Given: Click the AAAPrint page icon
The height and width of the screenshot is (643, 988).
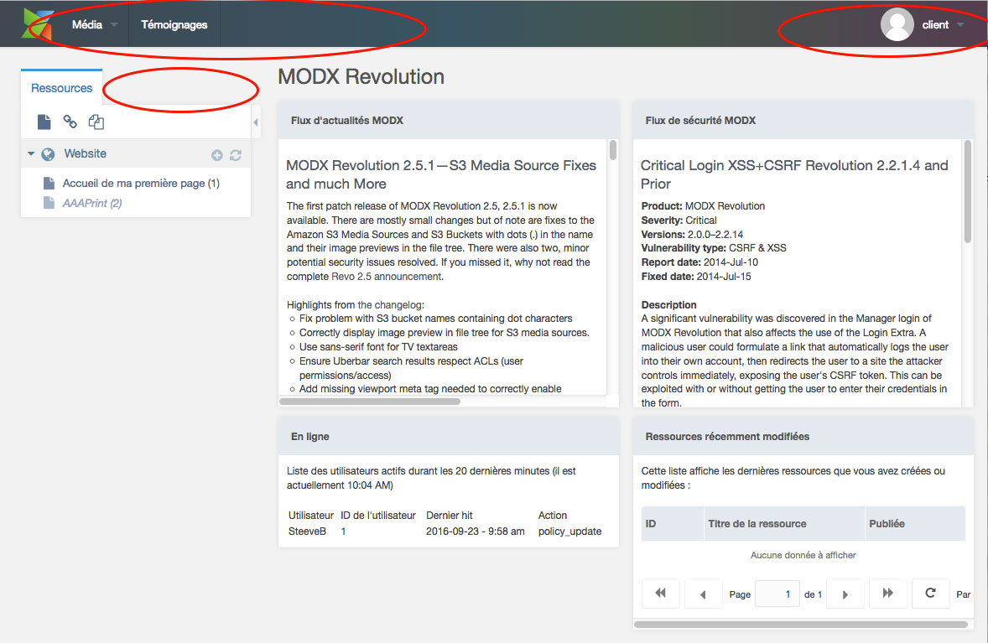Looking at the screenshot, I should [x=49, y=203].
